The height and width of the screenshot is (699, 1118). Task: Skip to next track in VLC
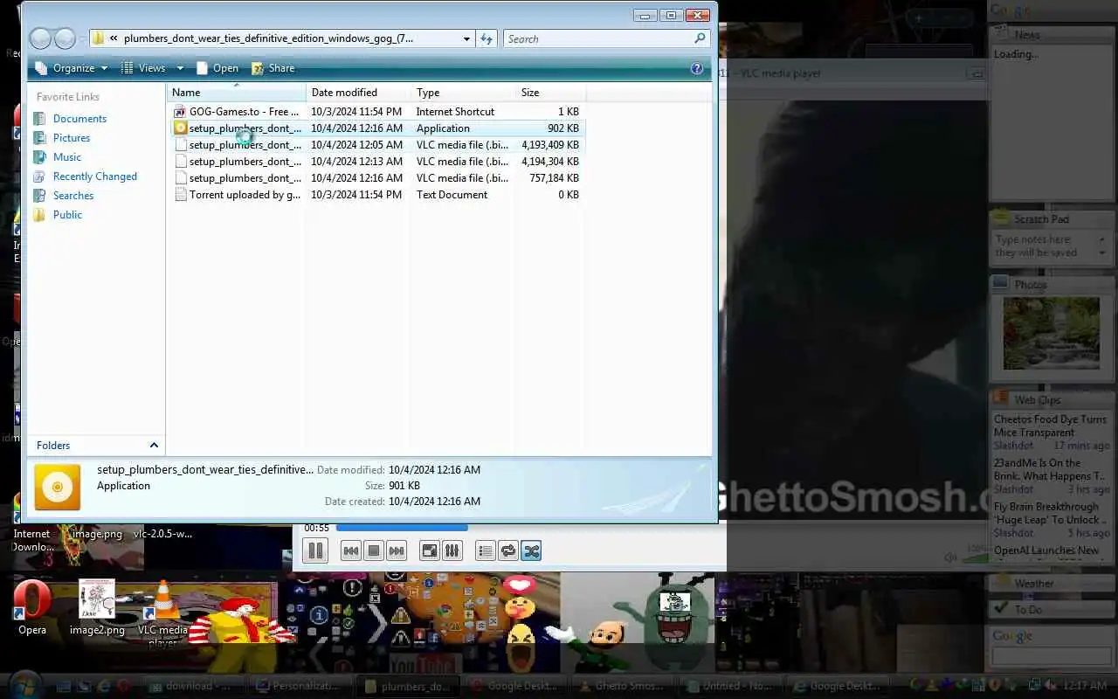(397, 550)
